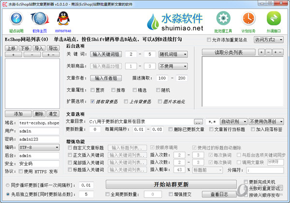This screenshot has width=290, height=203.
Task: Toggle 允许添加重复站点 checkbox
Action: (x=209, y=40)
